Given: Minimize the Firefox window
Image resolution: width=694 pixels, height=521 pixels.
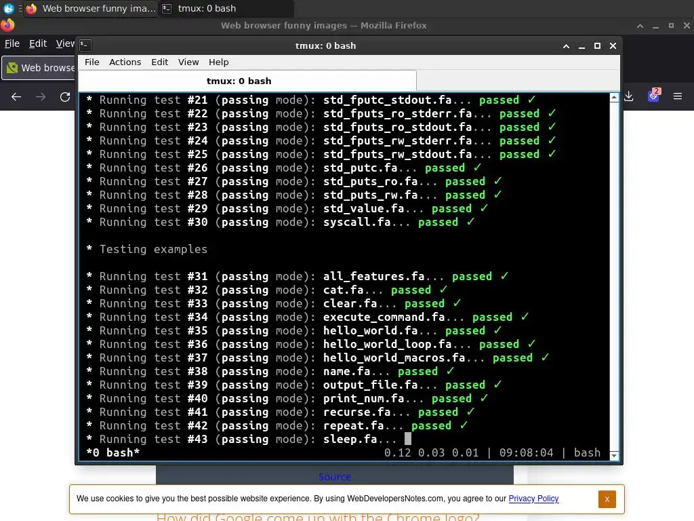Looking at the screenshot, I should pyautogui.click(x=655, y=26).
